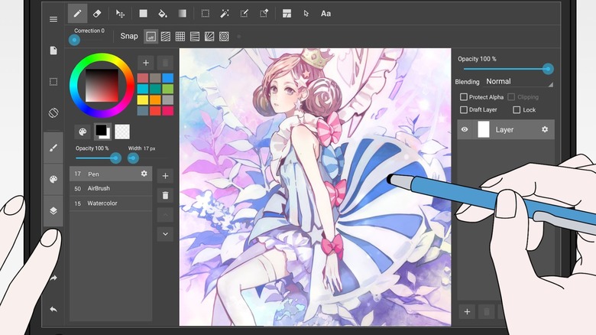Viewport: 596px width, 335px height.
Task: Pick the Bucket fill tool
Action: (162, 14)
